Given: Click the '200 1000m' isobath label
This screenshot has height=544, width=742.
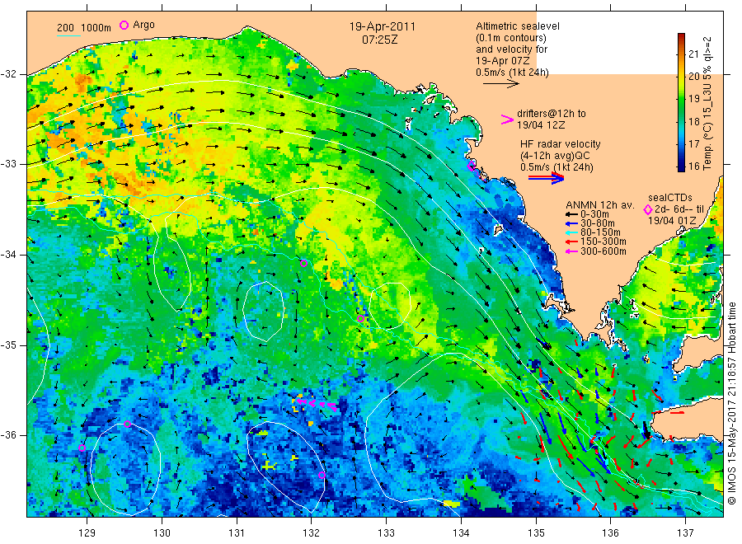Looking at the screenshot, I should coord(84,28).
